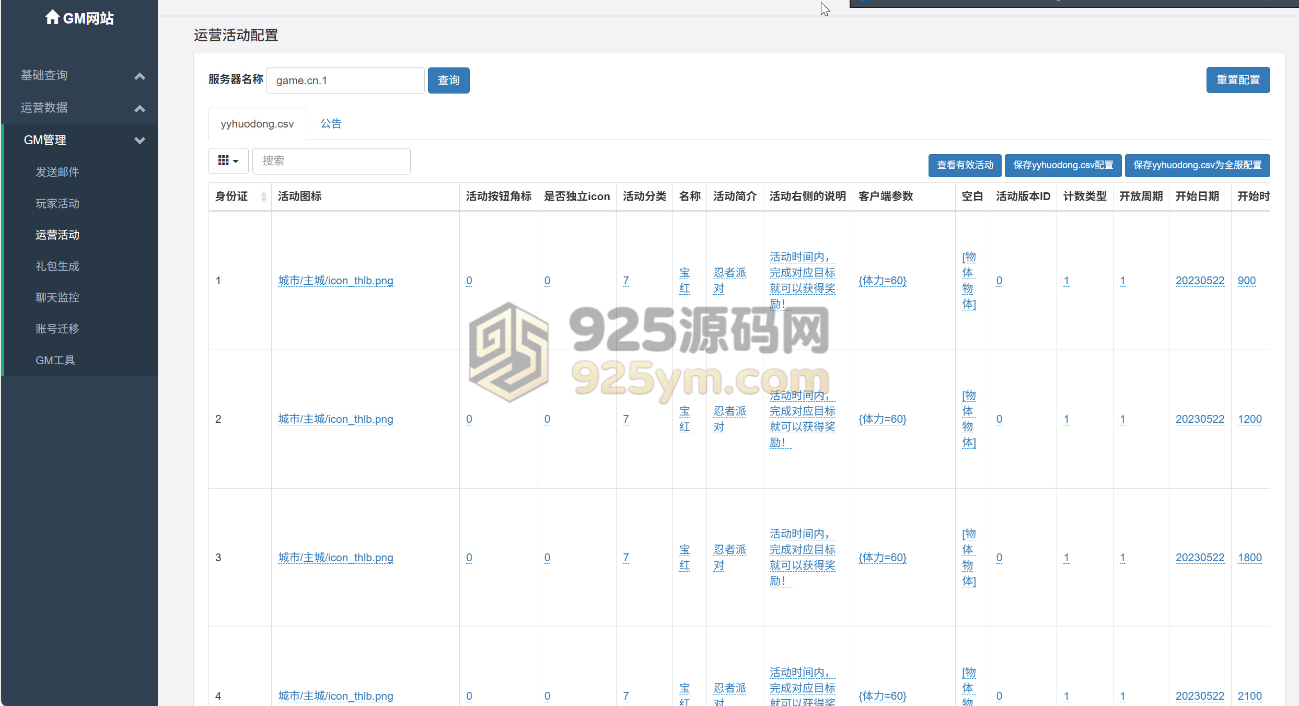
Task: Switch to 公告 tab
Action: coord(331,124)
